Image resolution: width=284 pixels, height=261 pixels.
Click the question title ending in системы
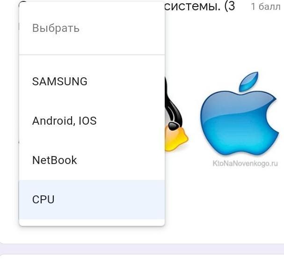click(x=200, y=6)
